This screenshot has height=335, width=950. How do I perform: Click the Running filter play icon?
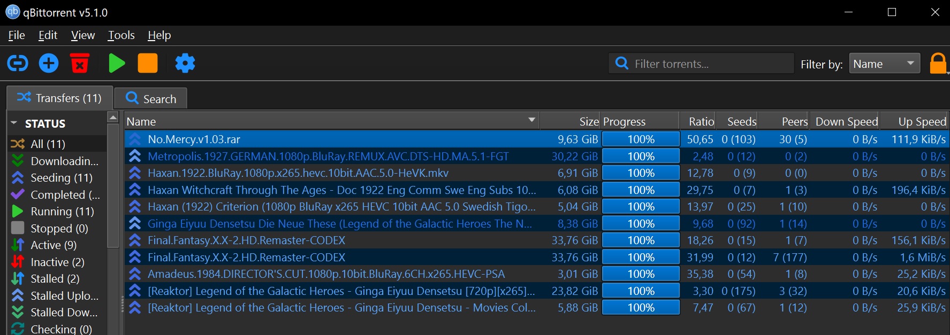(x=18, y=211)
